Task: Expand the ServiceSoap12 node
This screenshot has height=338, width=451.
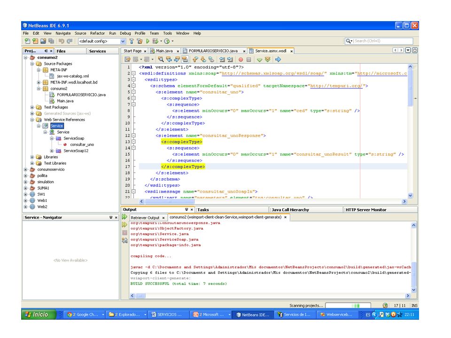Action: [x=52, y=151]
